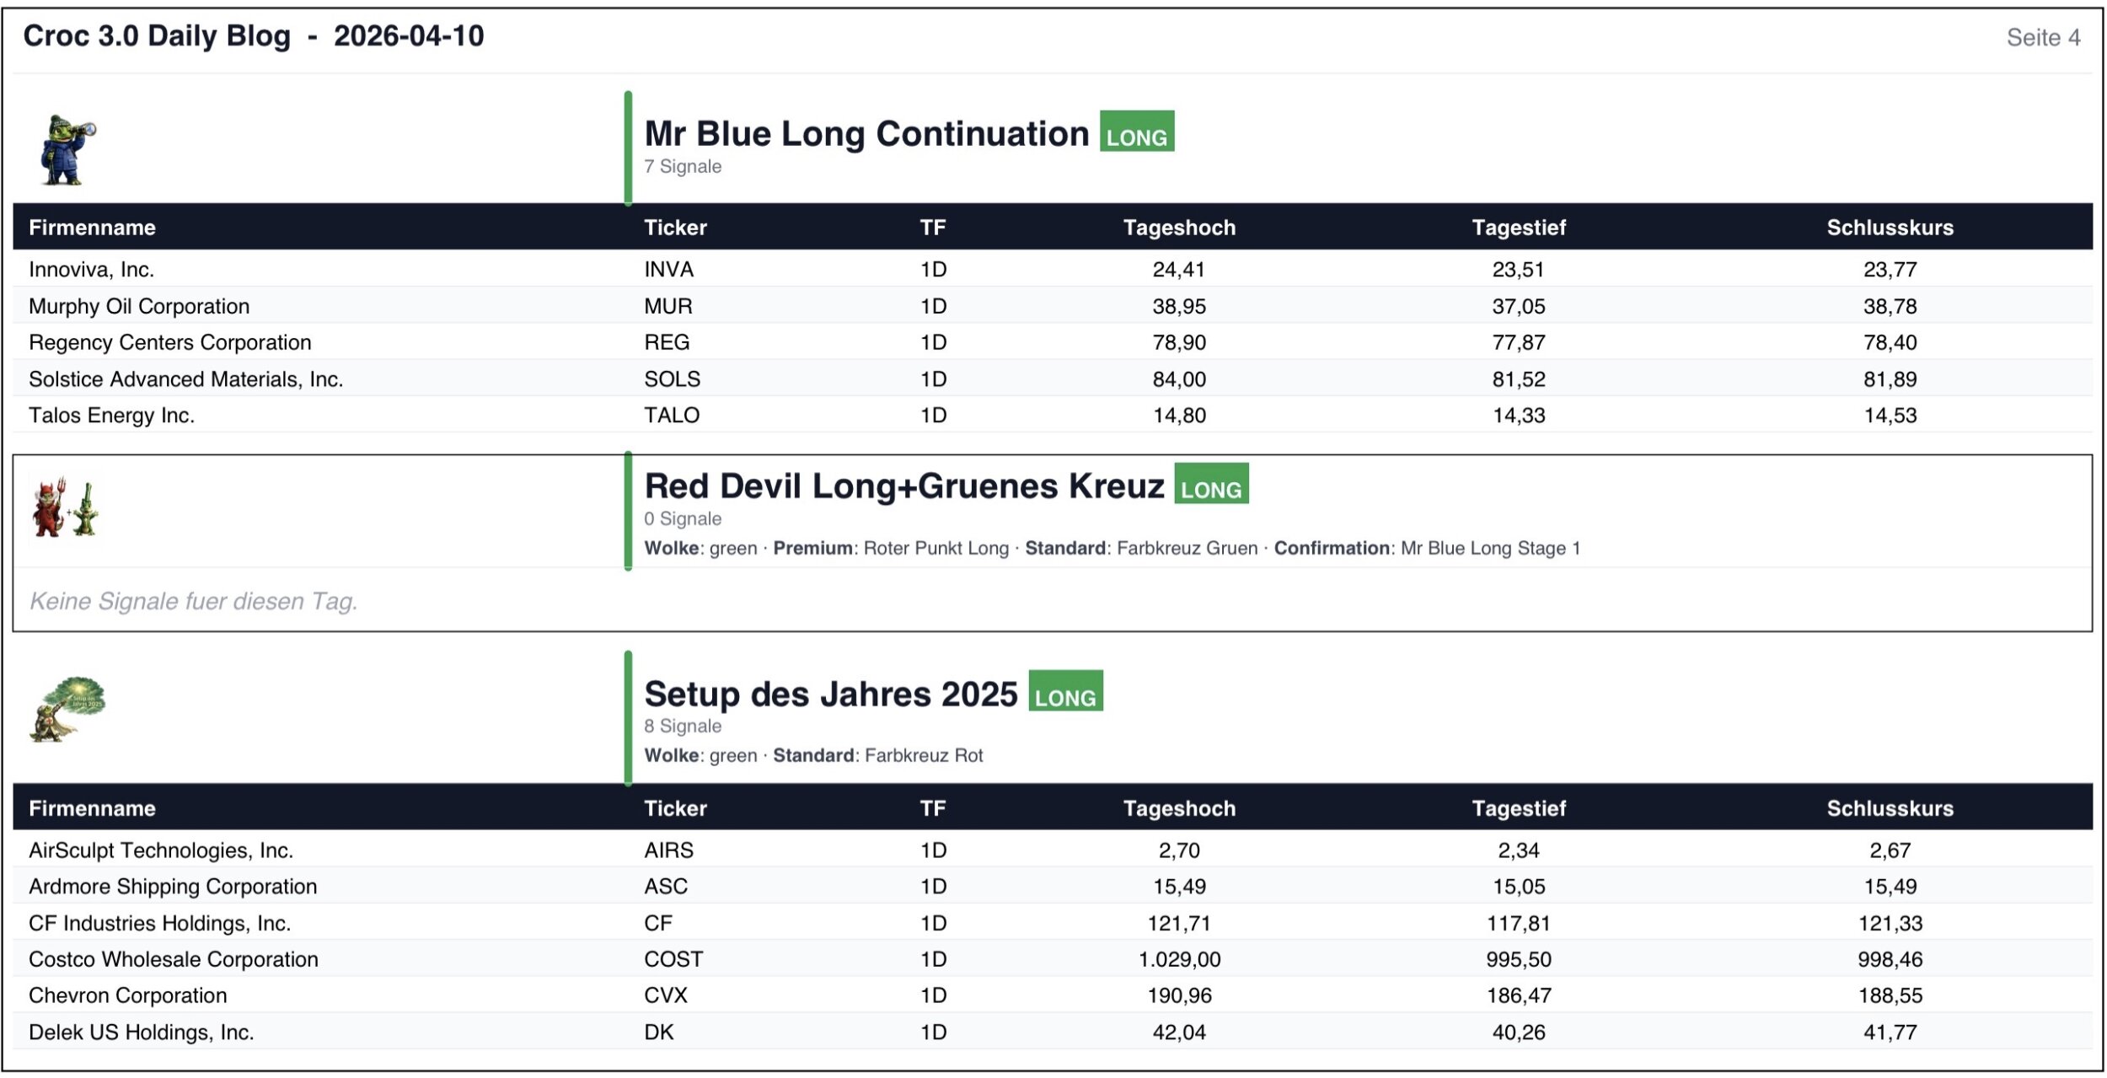This screenshot has height=1078, width=2107.
Task: Click the Tageshoch header in the second table
Action: tap(1179, 808)
